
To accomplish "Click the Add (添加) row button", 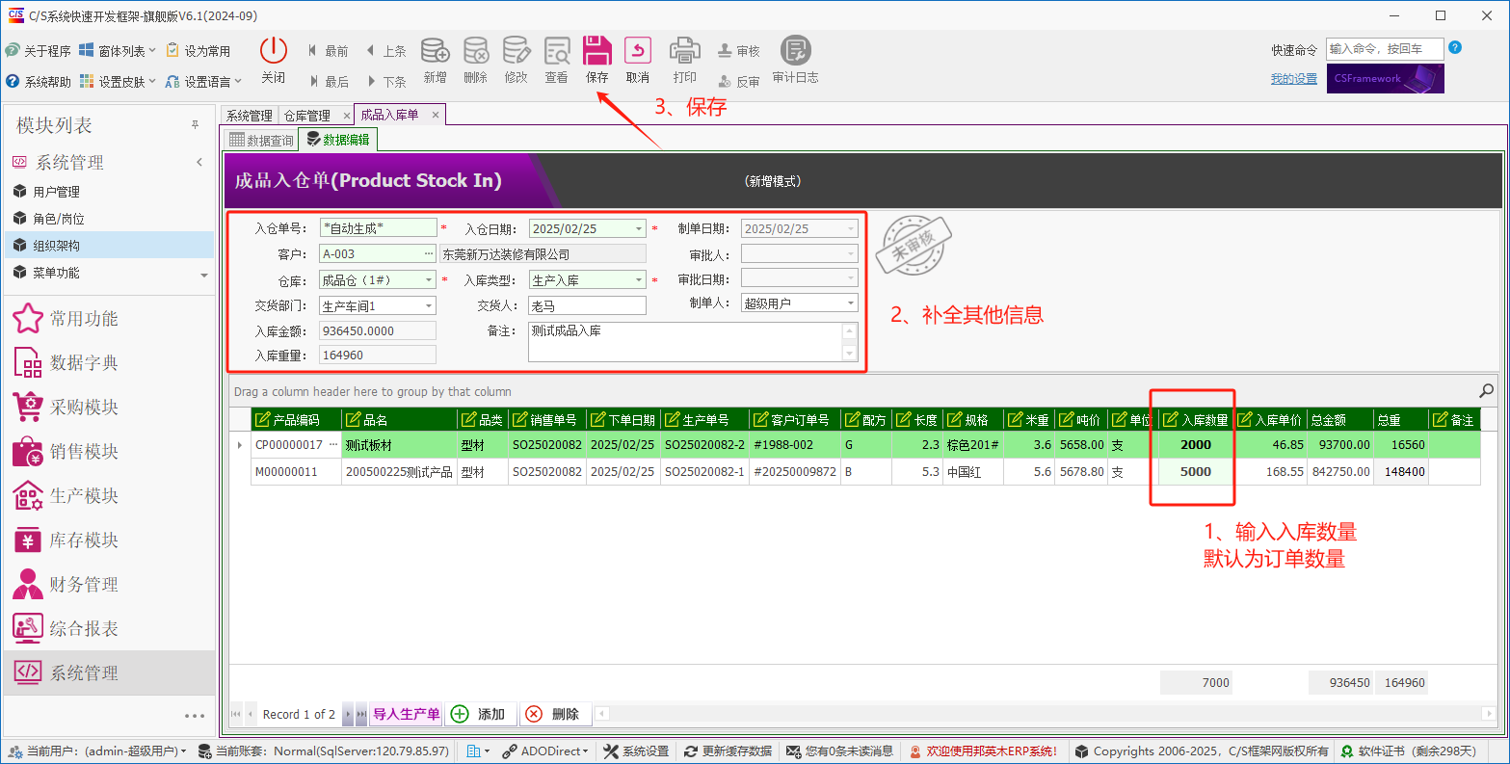I will [481, 714].
